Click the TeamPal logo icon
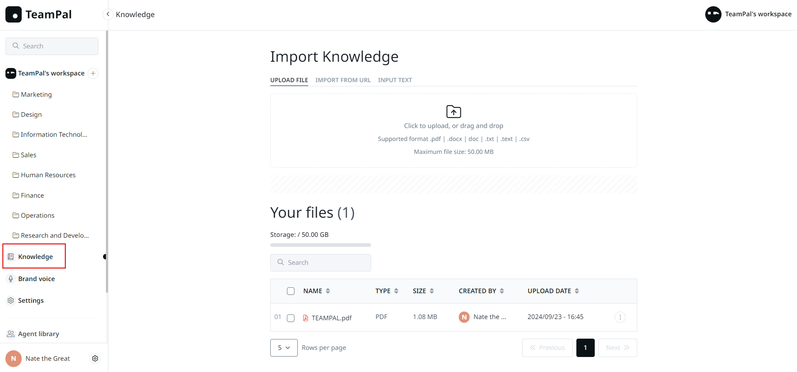797x372 pixels. (x=13, y=15)
